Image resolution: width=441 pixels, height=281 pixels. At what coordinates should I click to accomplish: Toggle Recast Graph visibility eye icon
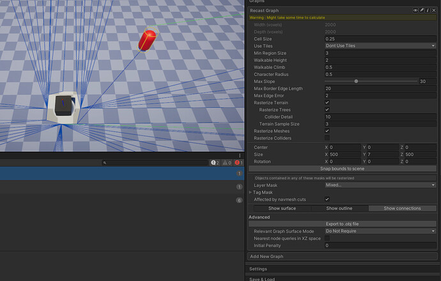pyautogui.click(x=415, y=10)
